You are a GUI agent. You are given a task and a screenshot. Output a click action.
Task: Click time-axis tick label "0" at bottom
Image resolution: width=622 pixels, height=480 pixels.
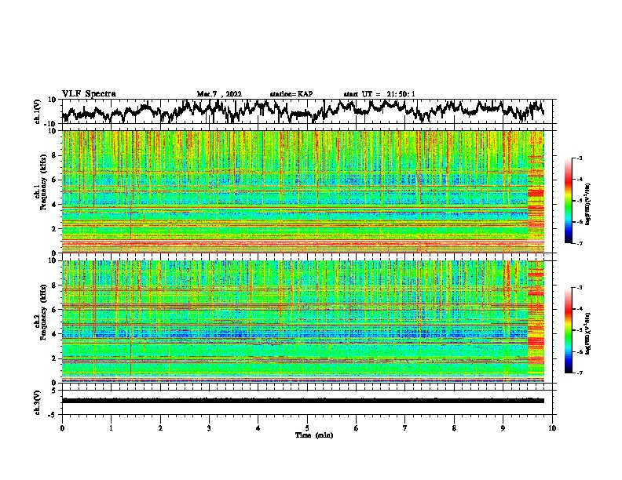point(62,428)
